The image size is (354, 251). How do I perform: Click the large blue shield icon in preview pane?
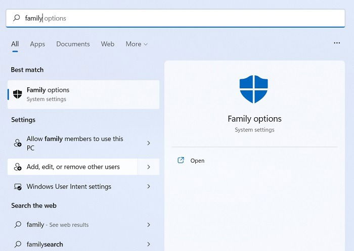(x=253, y=89)
